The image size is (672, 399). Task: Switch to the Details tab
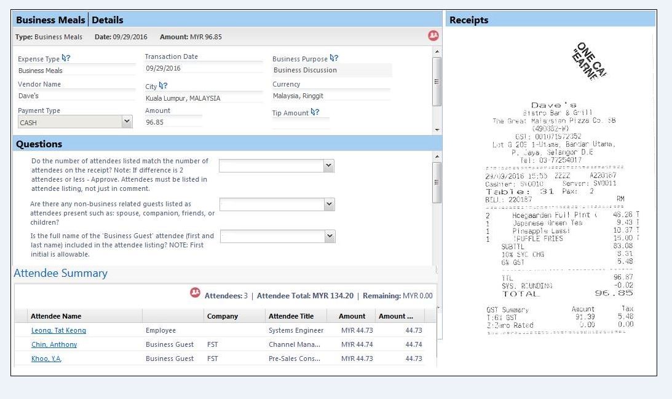click(108, 20)
